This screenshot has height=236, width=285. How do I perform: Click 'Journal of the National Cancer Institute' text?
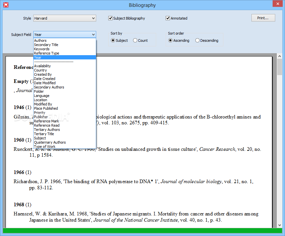(x=136, y=220)
